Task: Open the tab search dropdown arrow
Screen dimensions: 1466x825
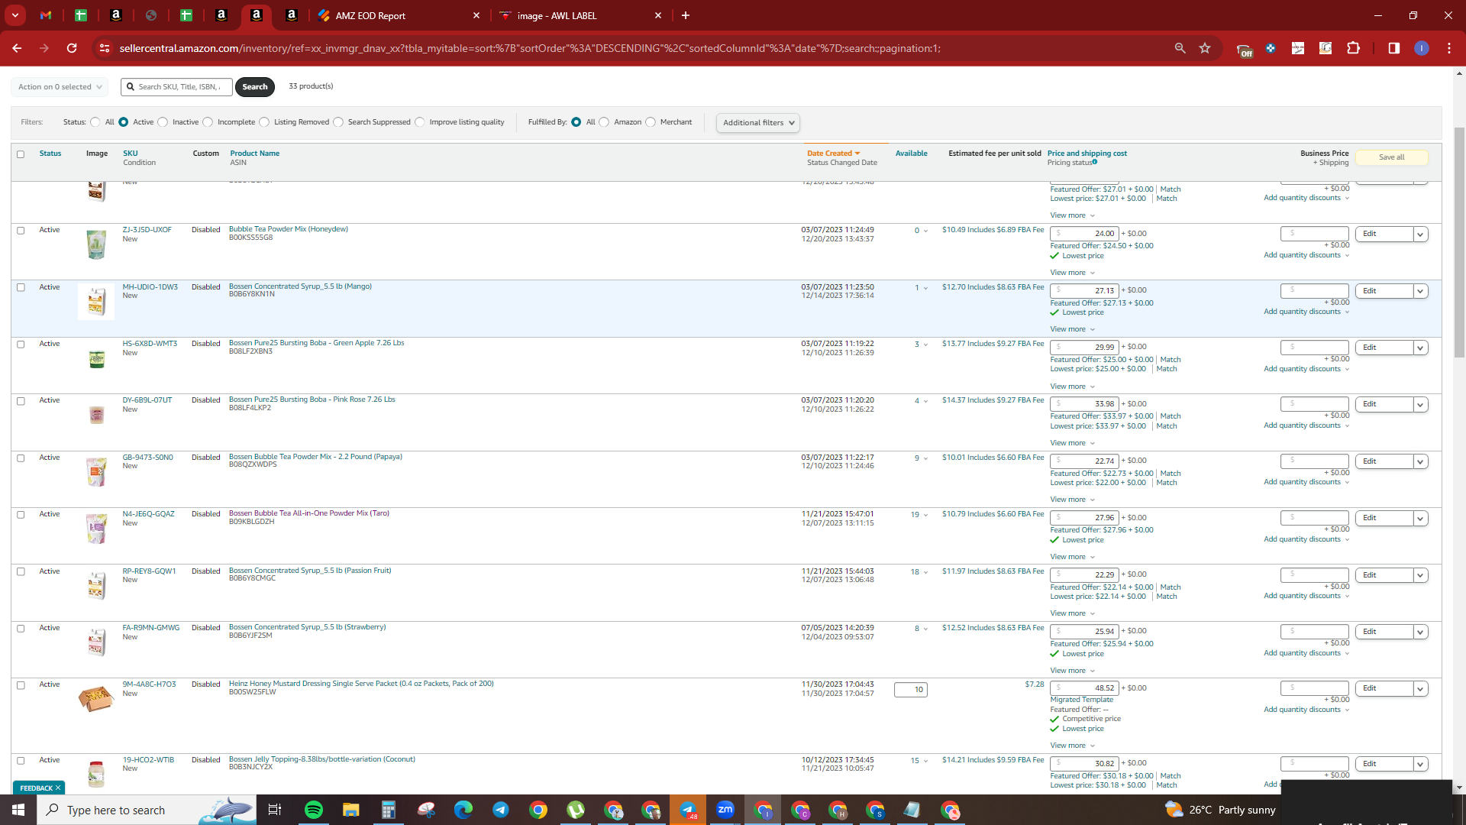Action: click(15, 15)
